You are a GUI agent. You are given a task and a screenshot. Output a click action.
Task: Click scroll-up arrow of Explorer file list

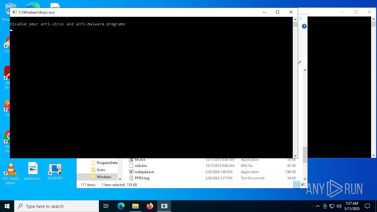(305, 70)
